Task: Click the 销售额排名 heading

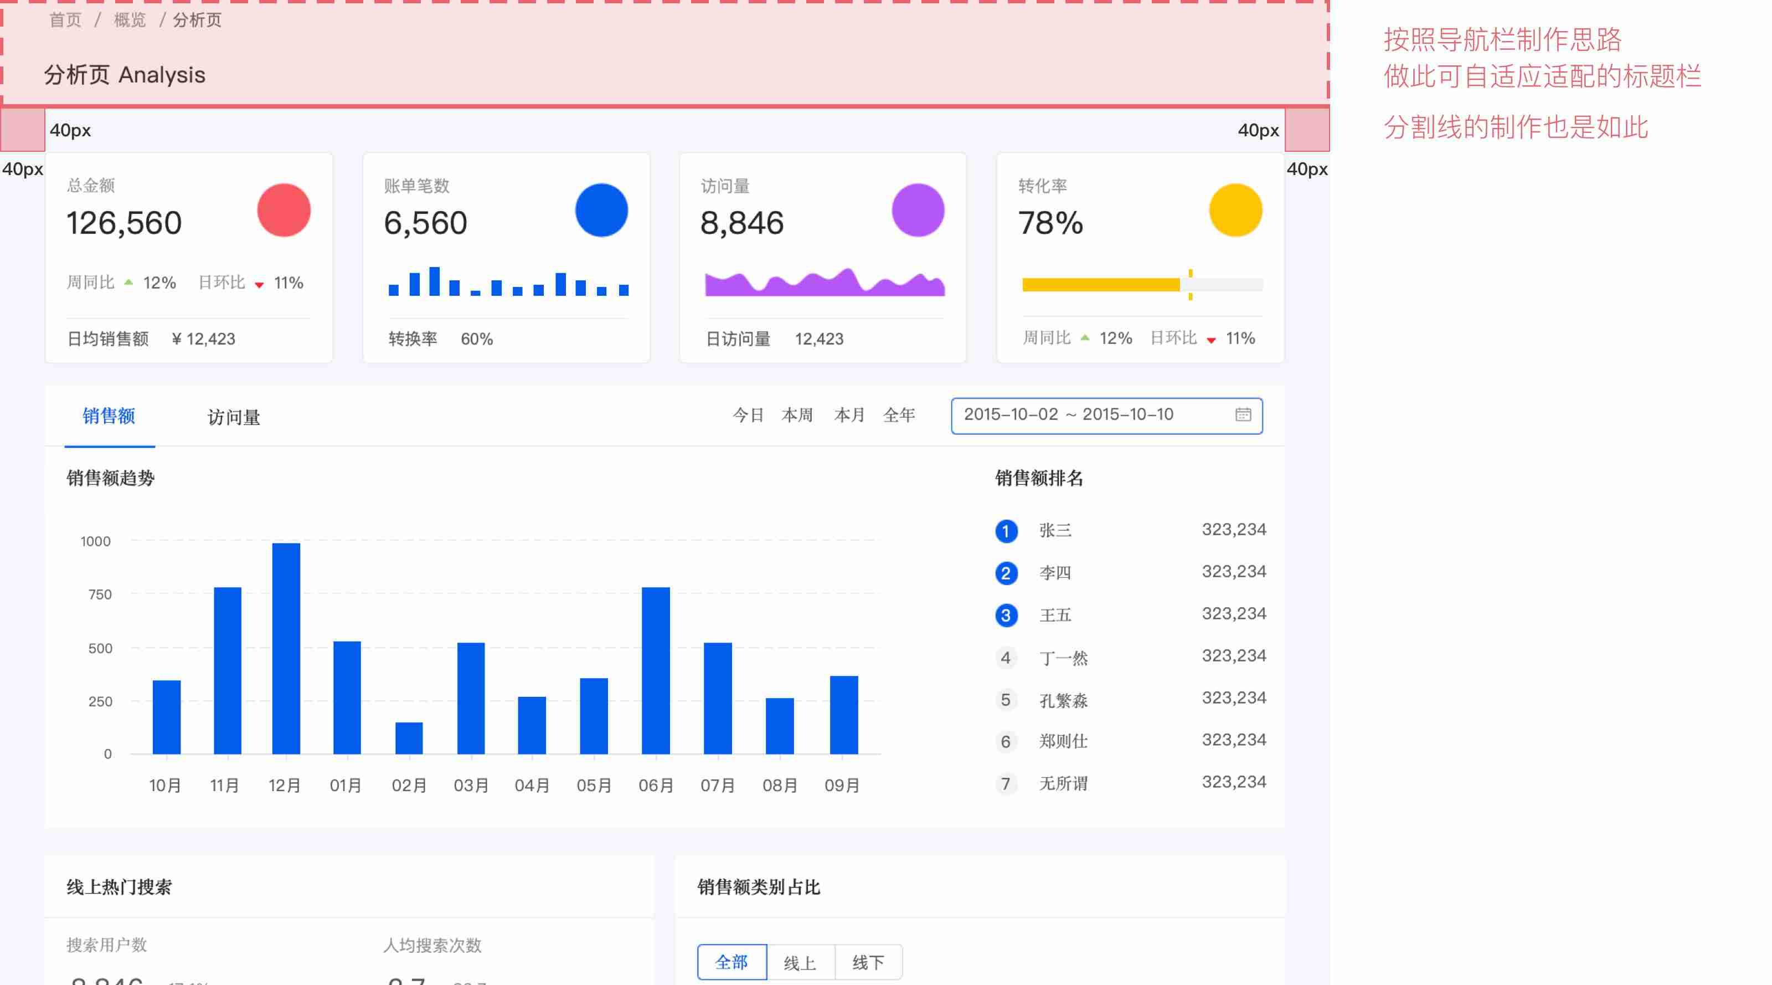Action: click(1039, 478)
